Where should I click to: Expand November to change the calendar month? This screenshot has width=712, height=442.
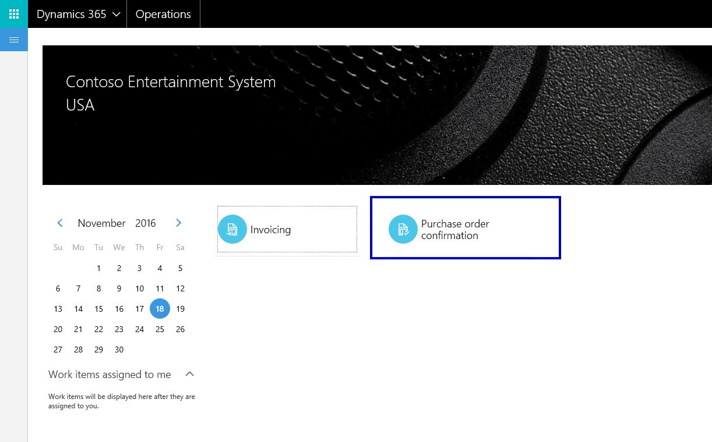[101, 223]
